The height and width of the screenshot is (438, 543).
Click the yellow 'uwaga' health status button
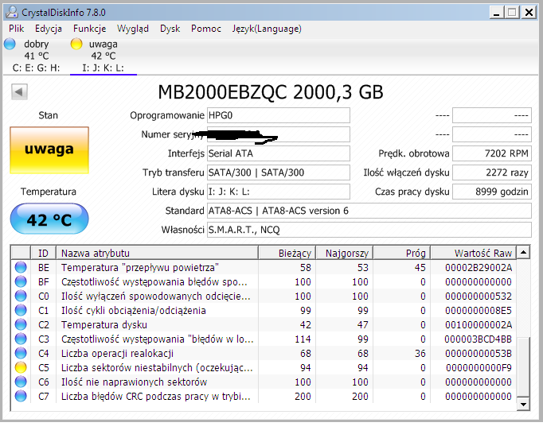(x=49, y=149)
